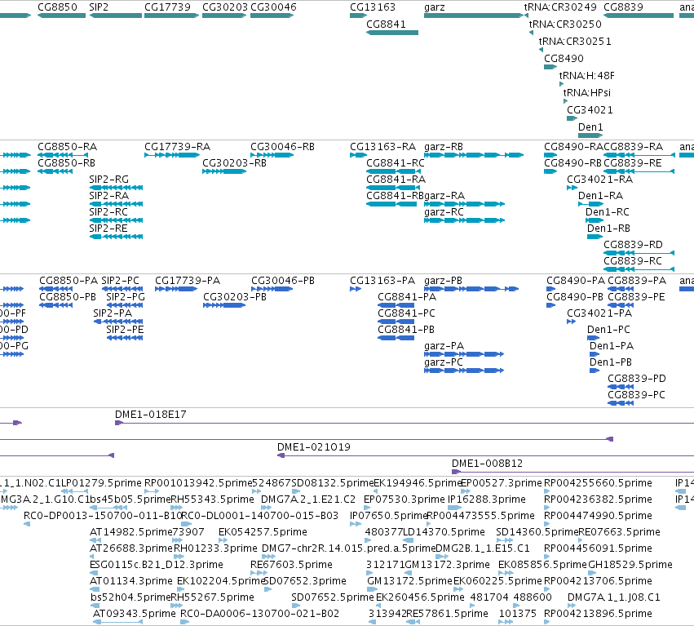Select the tRNA:H:48F label

[x=587, y=76]
